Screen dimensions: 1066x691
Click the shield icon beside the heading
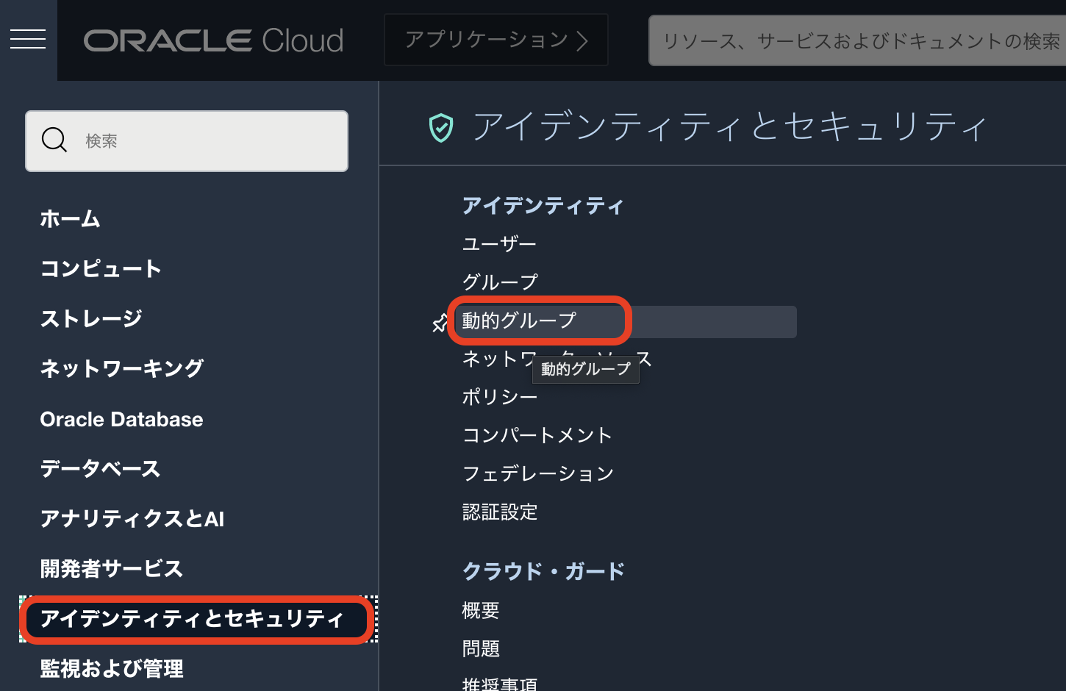(x=441, y=128)
